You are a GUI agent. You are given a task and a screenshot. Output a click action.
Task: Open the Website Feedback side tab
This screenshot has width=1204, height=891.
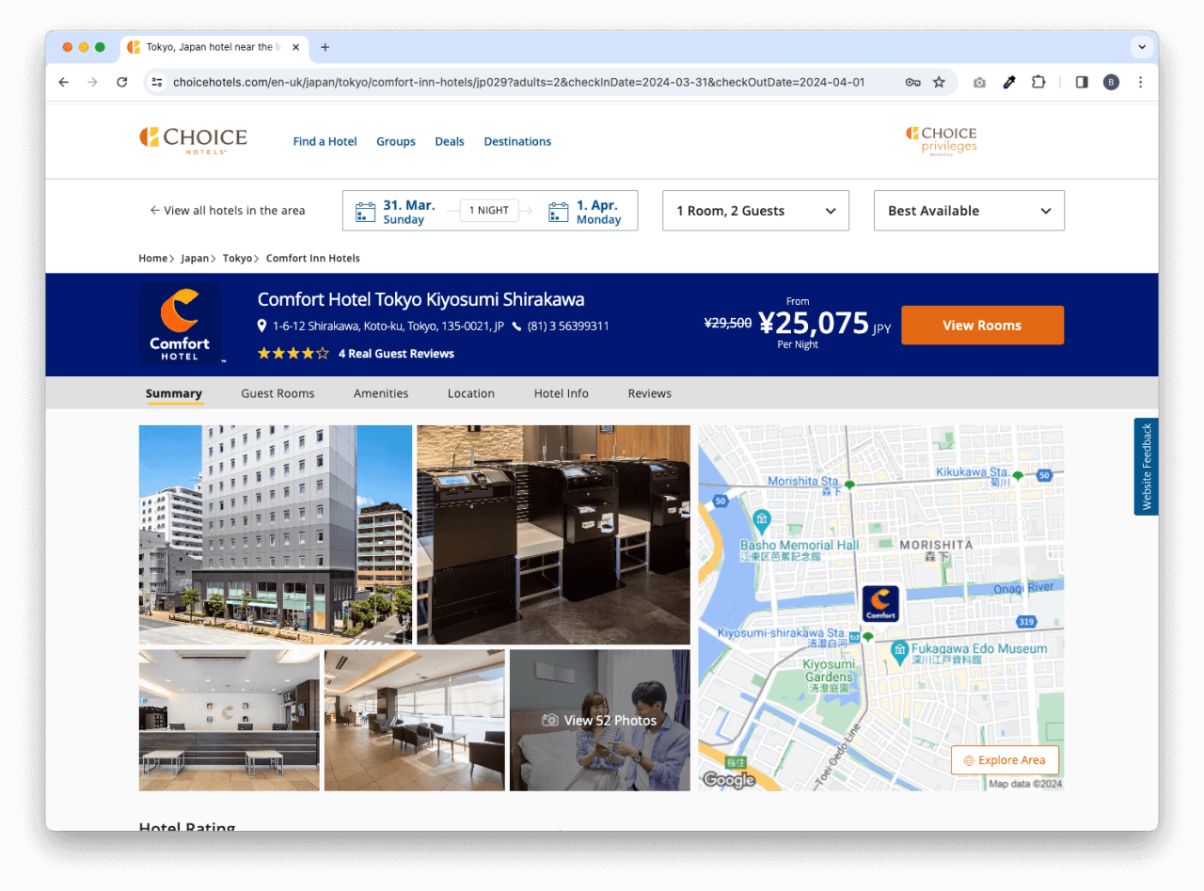(x=1146, y=467)
